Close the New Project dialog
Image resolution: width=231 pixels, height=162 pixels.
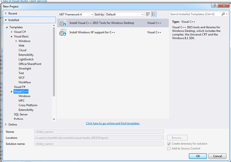pyautogui.click(x=224, y=5)
